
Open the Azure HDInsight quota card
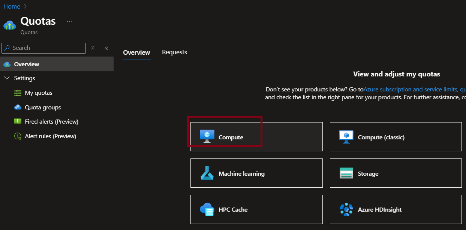(x=396, y=209)
